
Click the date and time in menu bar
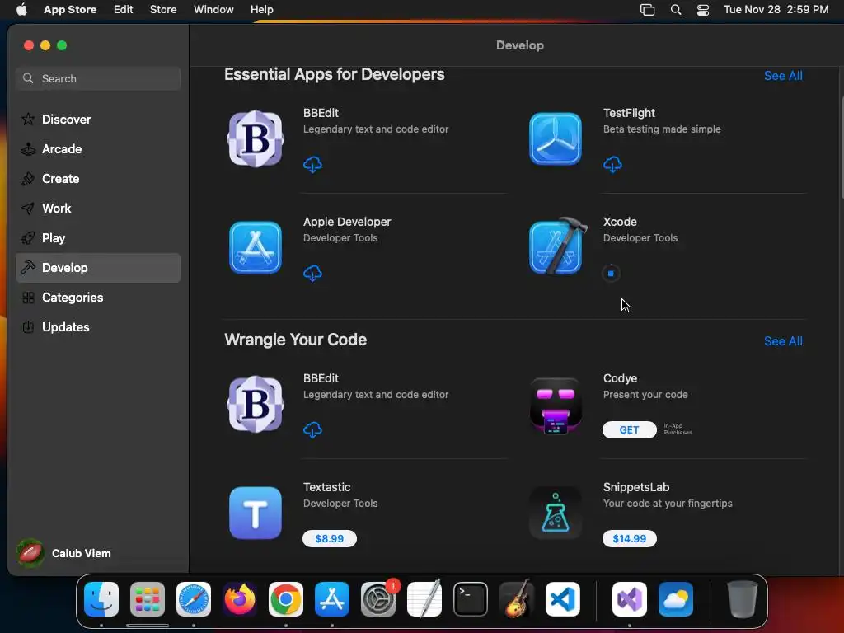(x=776, y=10)
